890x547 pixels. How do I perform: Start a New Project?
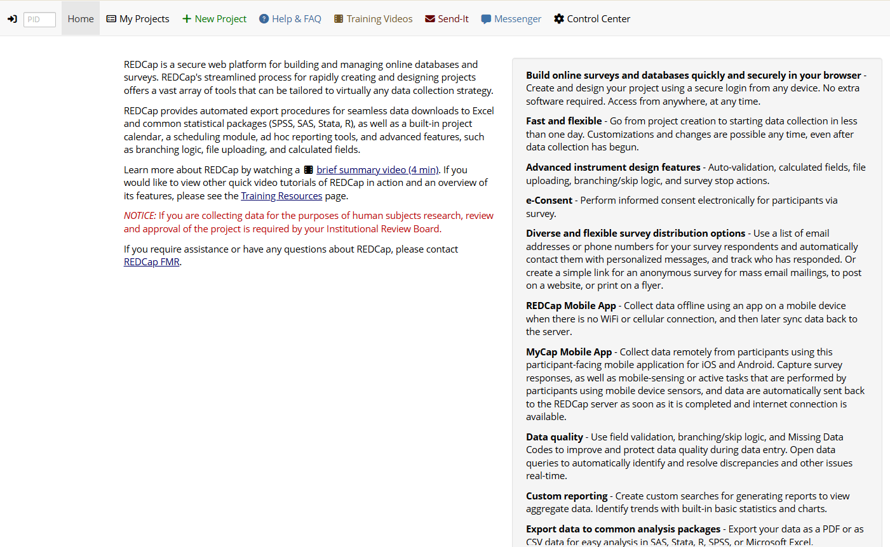pyautogui.click(x=214, y=19)
